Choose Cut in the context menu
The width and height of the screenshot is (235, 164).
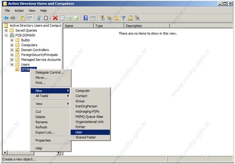point(50,112)
